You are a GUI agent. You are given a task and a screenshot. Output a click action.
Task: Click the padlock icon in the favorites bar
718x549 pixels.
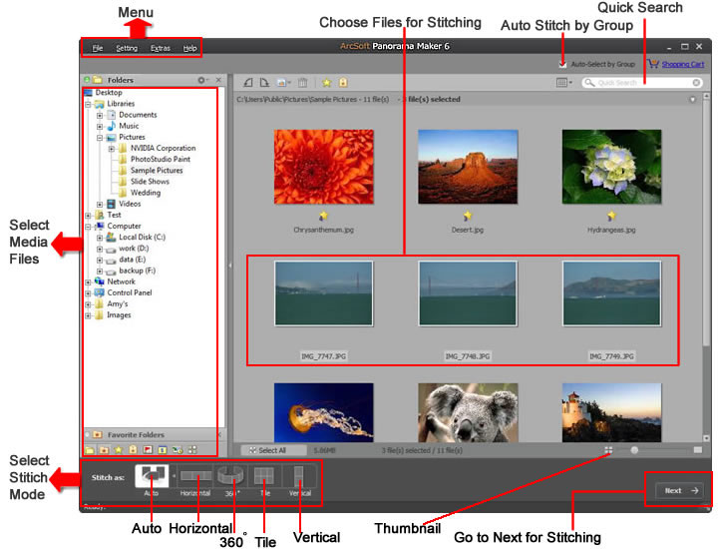(133, 450)
